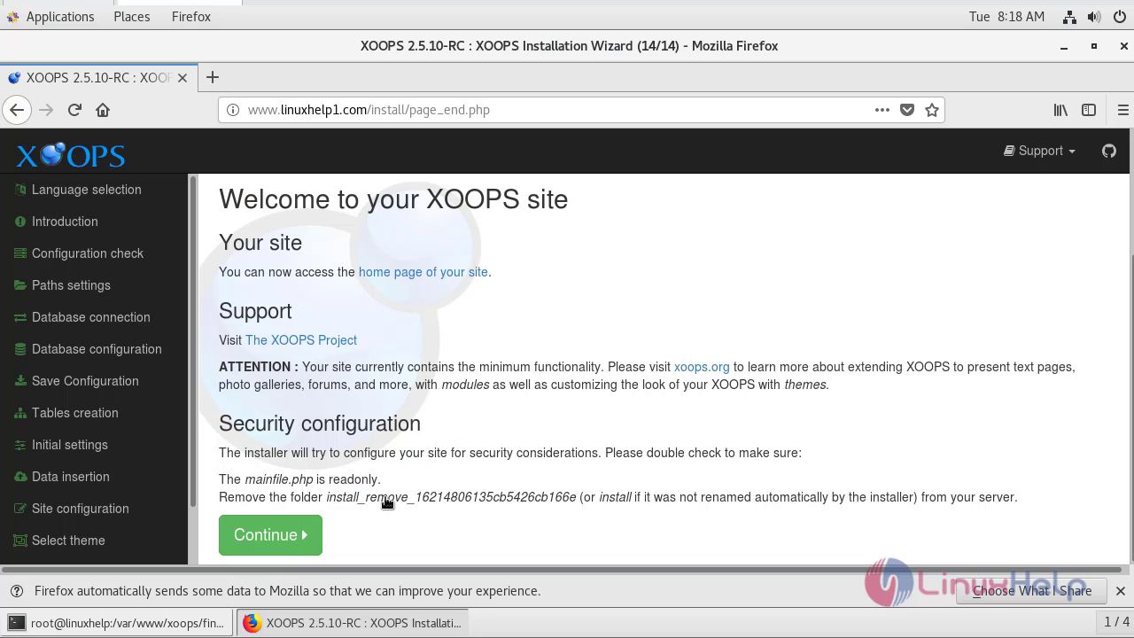Click the browser forward arrow
Viewport: 1134px width, 638px height.
click(46, 110)
